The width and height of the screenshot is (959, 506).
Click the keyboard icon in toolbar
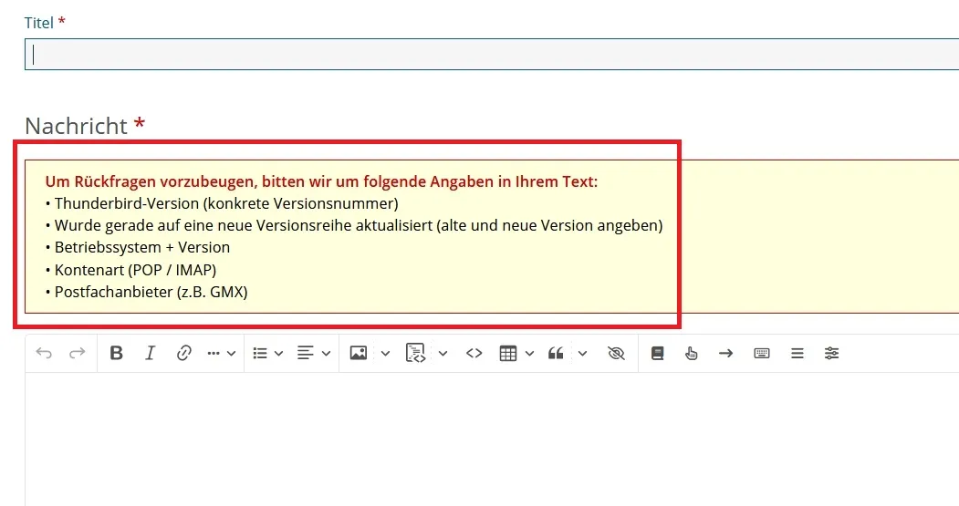click(761, 353)
